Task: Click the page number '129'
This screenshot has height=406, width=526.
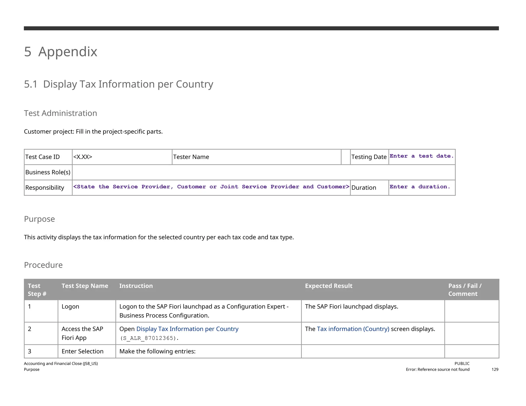Action: tap(495, 369)
